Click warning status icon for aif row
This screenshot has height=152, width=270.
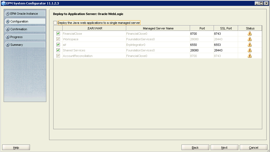point(249,44)
